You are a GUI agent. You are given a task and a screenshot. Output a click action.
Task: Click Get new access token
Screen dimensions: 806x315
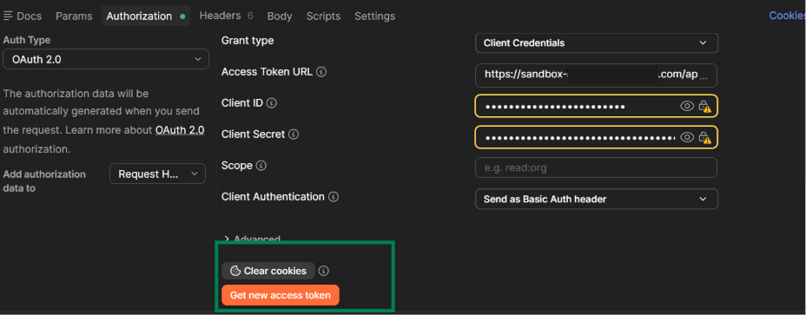281,295
